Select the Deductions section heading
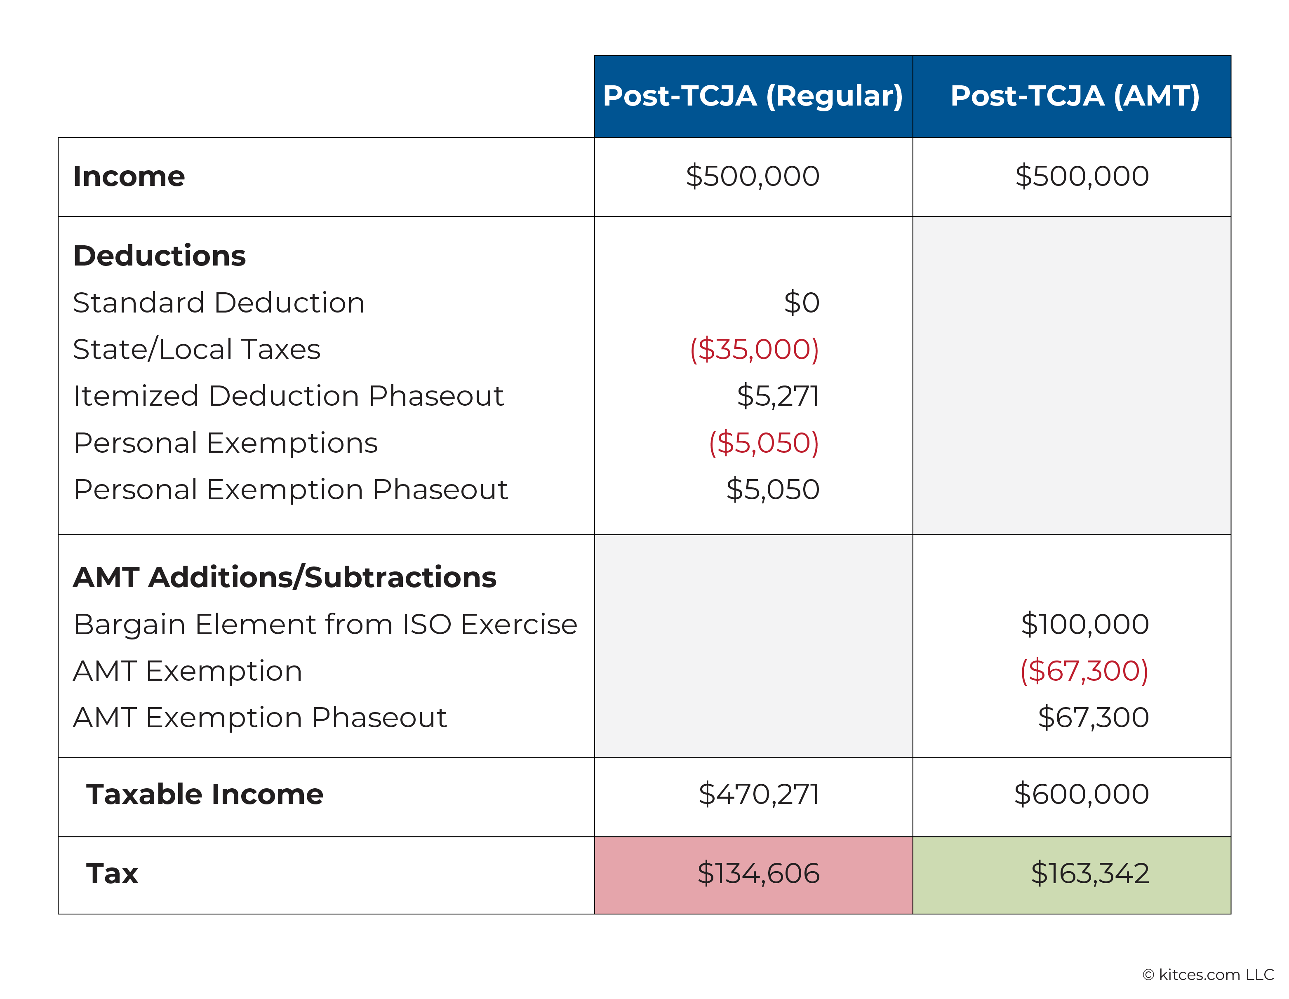The height and width of the screenshot is (999, 1289). [x=159, y=256]
